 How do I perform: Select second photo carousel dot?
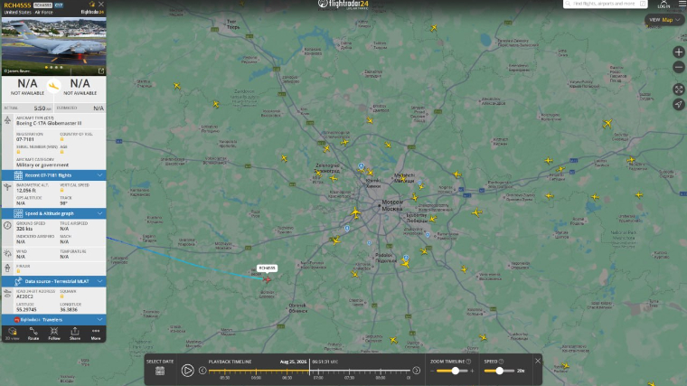click(52, 68)
